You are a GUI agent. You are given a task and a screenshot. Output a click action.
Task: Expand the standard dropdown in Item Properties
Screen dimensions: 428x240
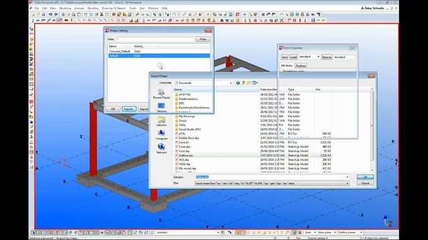click(318, 57)
